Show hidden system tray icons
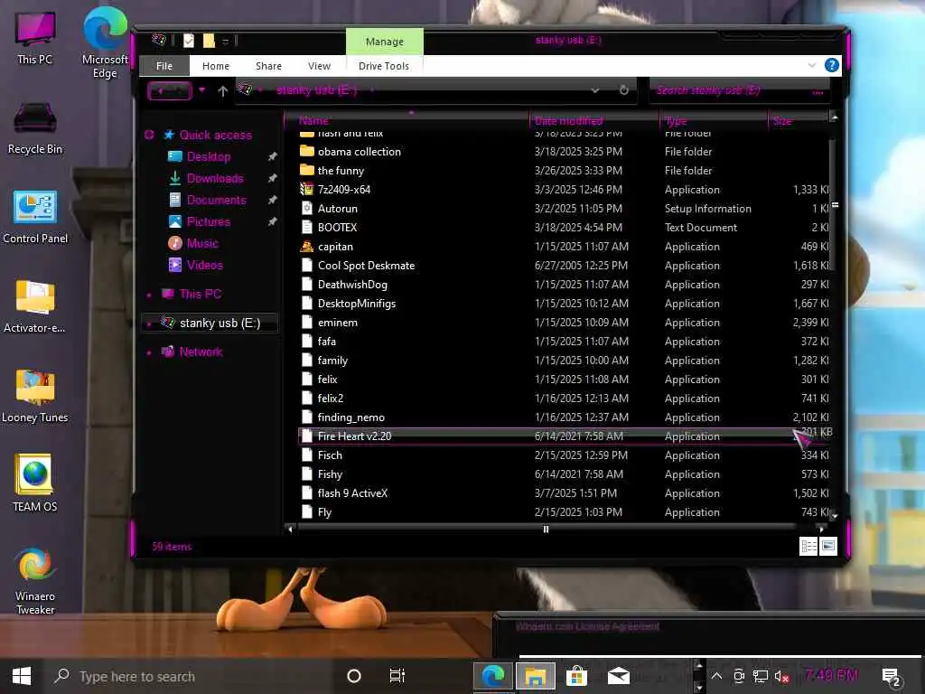 pos(716,676)
